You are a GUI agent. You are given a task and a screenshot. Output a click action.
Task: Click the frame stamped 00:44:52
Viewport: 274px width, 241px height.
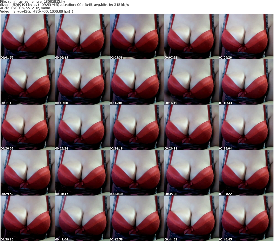pos(192,218)
